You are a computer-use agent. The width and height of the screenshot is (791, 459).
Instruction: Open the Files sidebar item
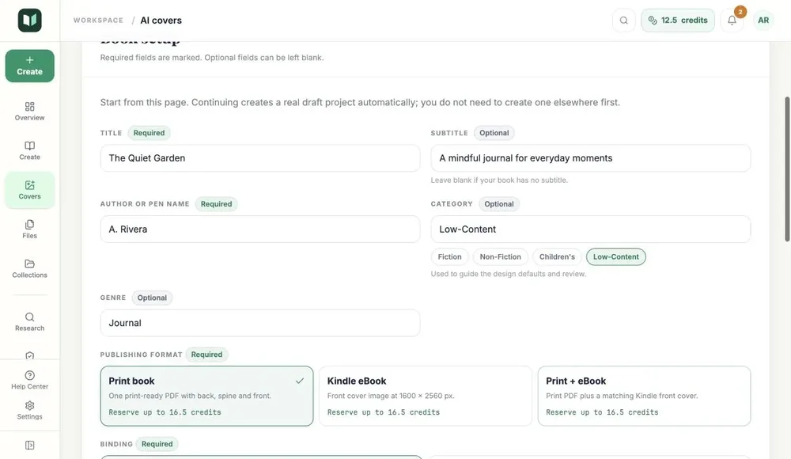(30, 229)
